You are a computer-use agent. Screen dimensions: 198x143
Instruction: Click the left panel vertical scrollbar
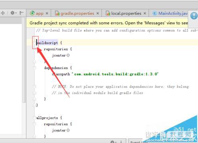pos(24,60)
